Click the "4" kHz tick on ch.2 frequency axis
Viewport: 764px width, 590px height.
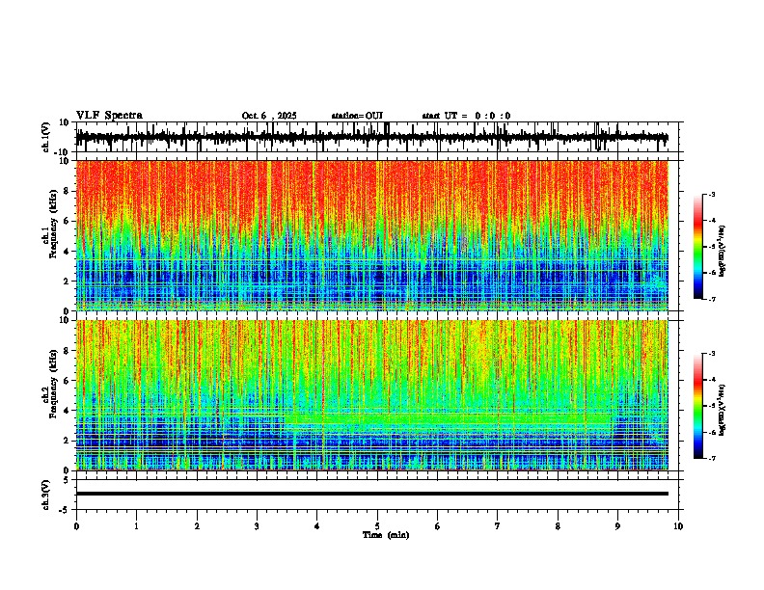68,411
